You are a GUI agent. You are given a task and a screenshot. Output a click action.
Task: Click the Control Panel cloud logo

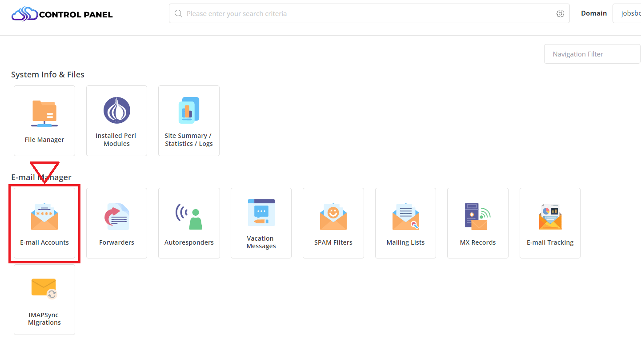24,13
